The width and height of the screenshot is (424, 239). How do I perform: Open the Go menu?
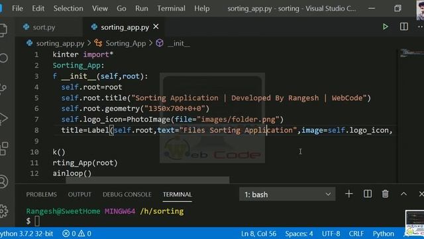121,9
